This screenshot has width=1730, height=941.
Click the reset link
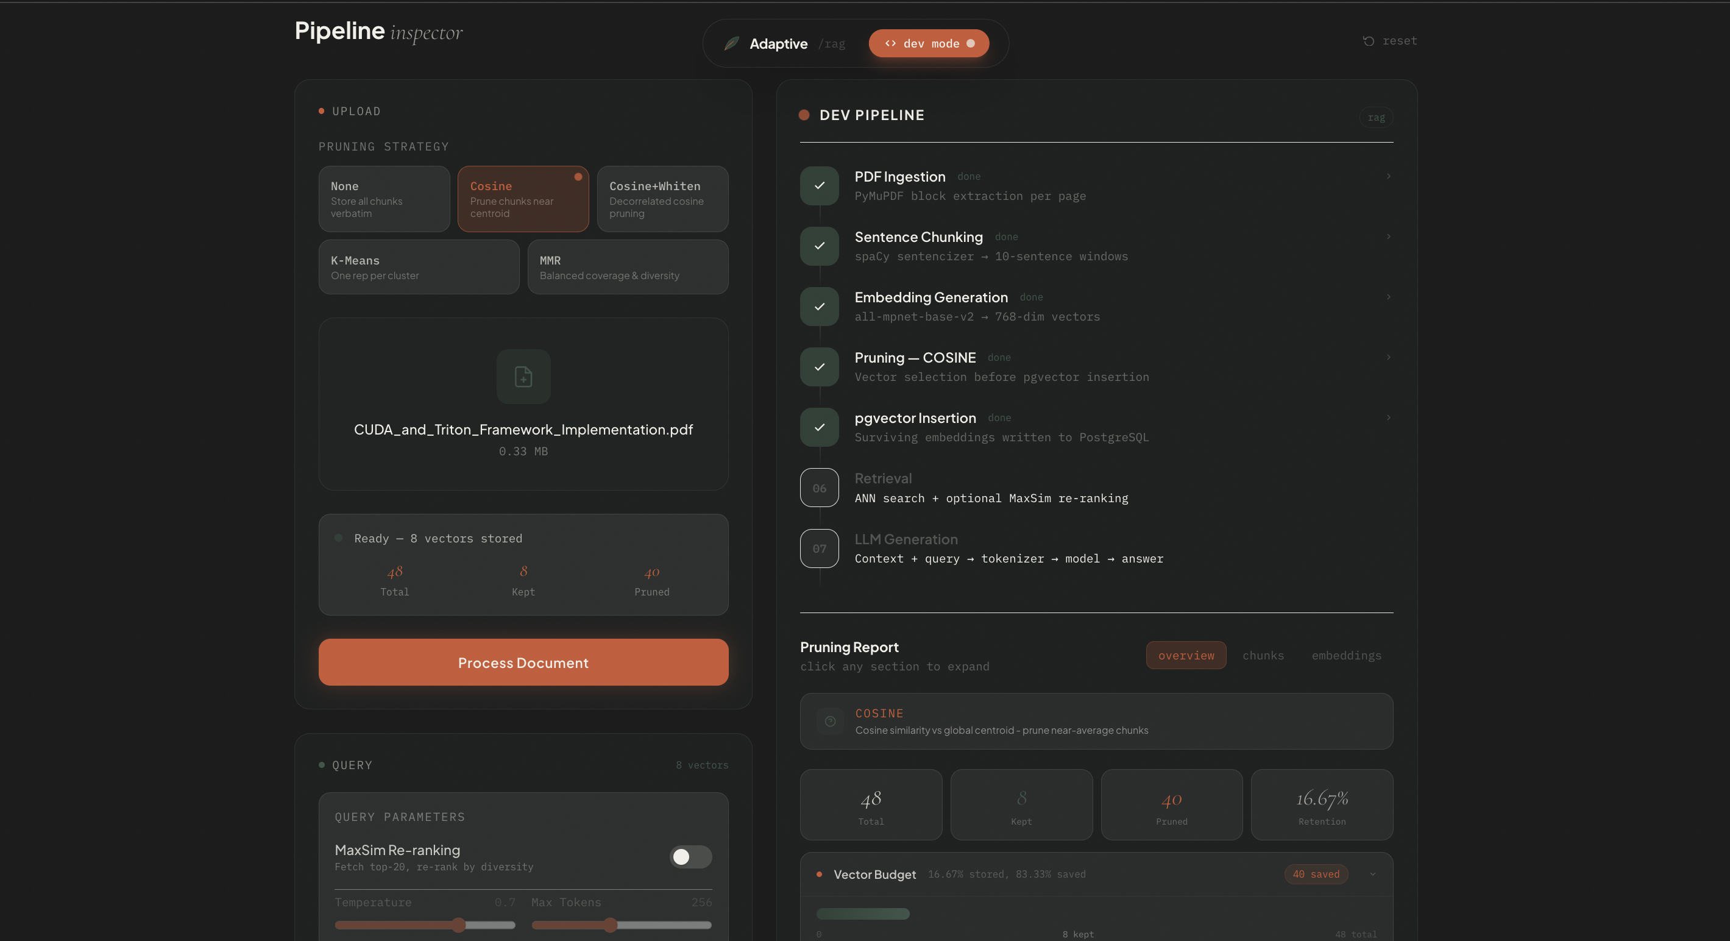click(x=1389, y=40)
